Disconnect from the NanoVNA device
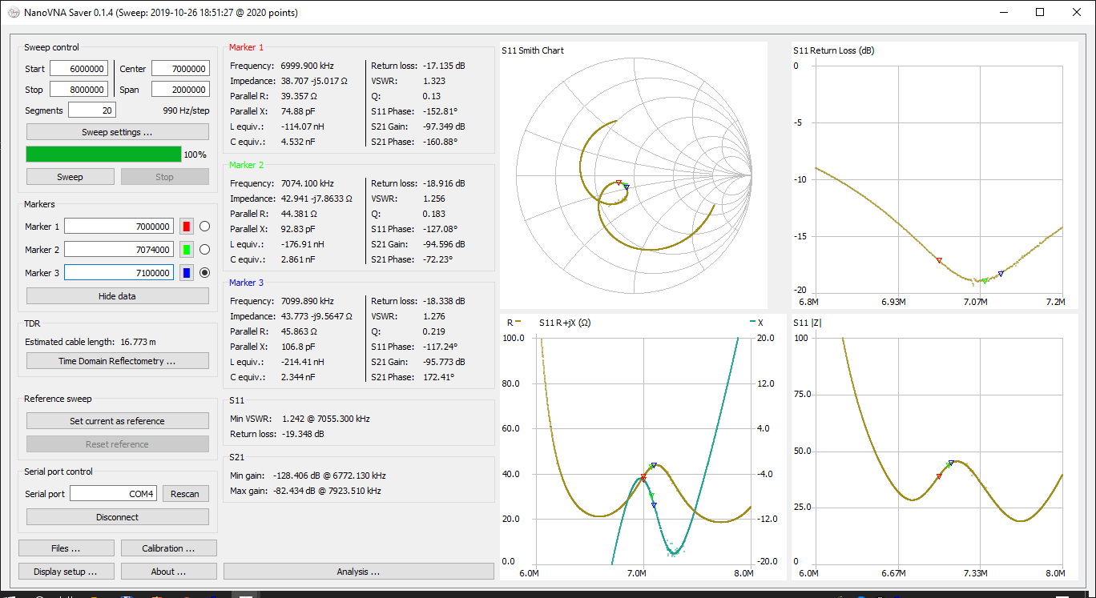This screenshot has width=1096, height=598. [117, 516]
